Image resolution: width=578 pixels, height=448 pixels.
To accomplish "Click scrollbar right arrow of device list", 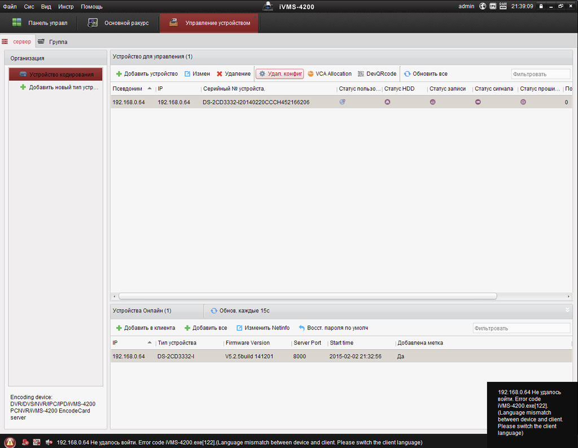I will (568, 297).
